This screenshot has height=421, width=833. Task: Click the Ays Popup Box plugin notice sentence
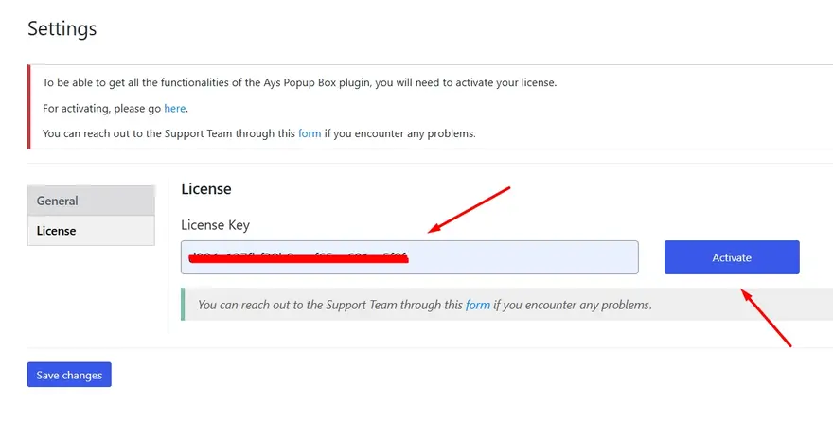tap(299, 82)
